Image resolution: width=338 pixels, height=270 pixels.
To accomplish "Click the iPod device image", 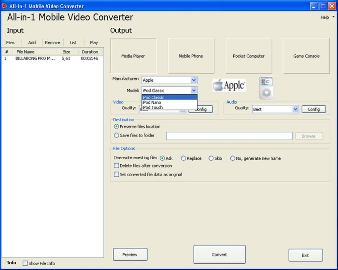I will click(266, 87).
